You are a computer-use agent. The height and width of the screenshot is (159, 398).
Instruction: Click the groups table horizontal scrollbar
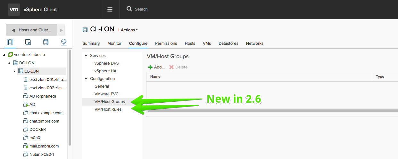point(272,111)
